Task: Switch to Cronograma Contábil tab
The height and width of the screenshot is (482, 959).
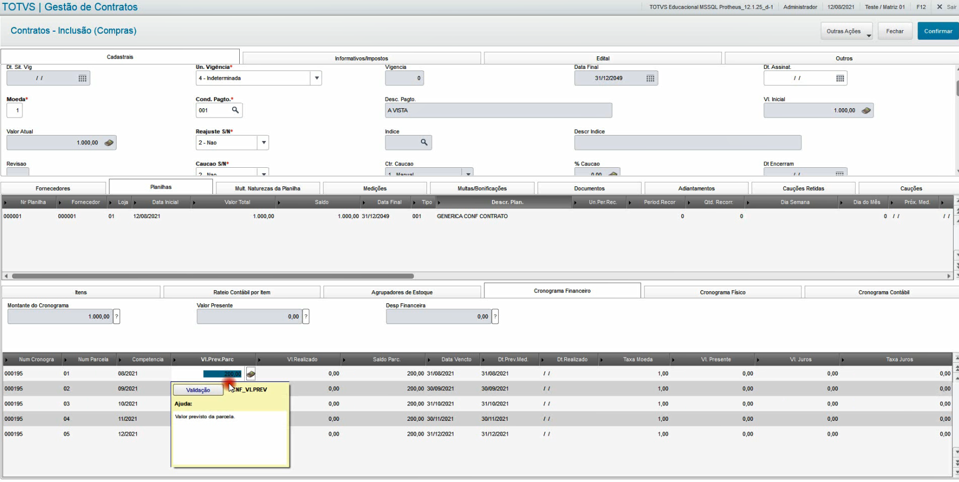Action: click(883, 292)
